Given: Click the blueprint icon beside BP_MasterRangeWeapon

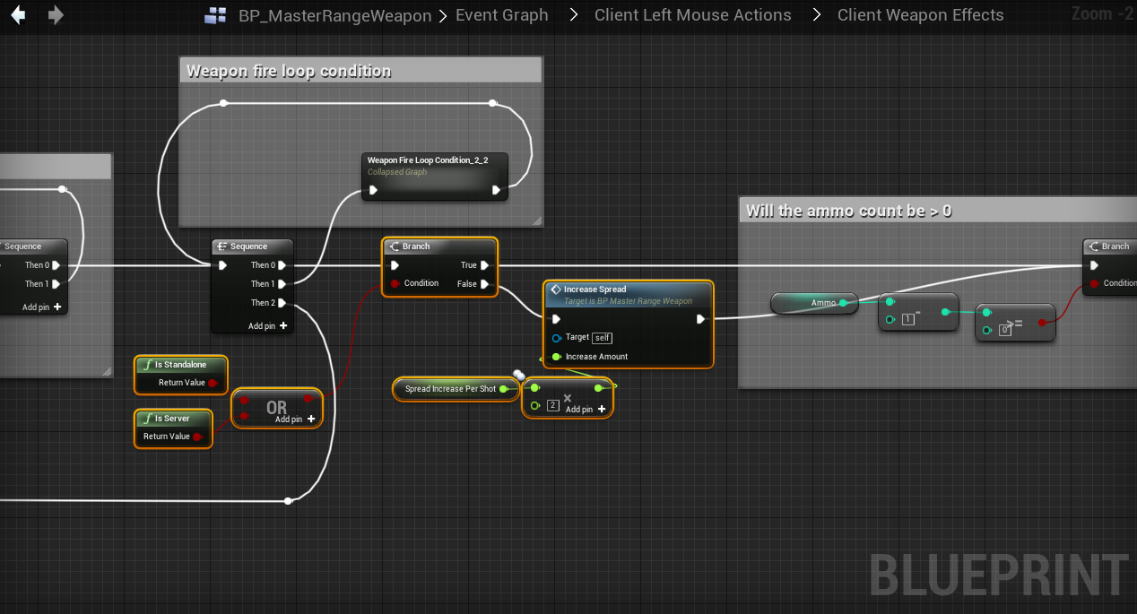Looking at the screenshot, I should click(215, 15).
